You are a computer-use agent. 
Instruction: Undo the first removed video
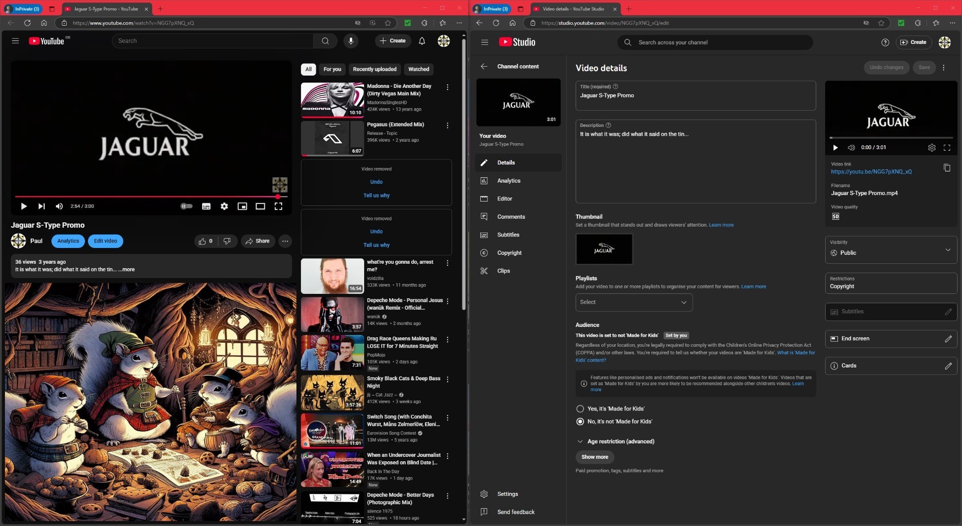[x=376, y=182]
